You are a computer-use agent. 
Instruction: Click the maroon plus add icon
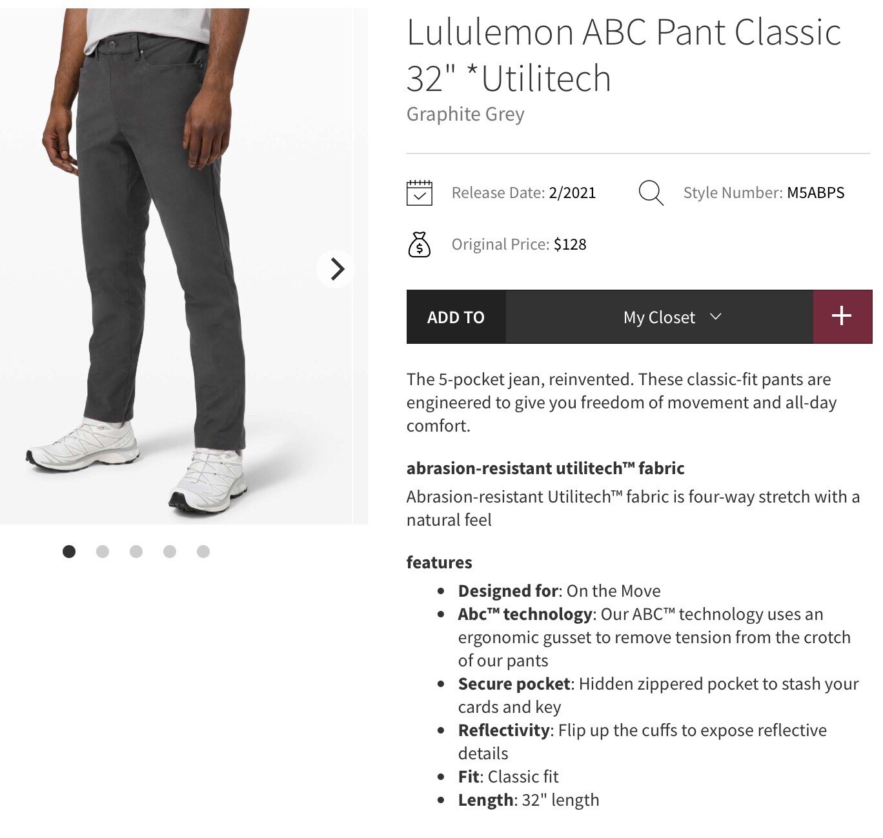(841, 316)
